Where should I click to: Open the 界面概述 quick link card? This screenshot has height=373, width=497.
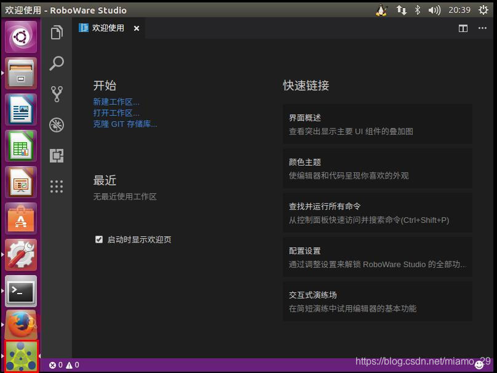coord(378,124)
